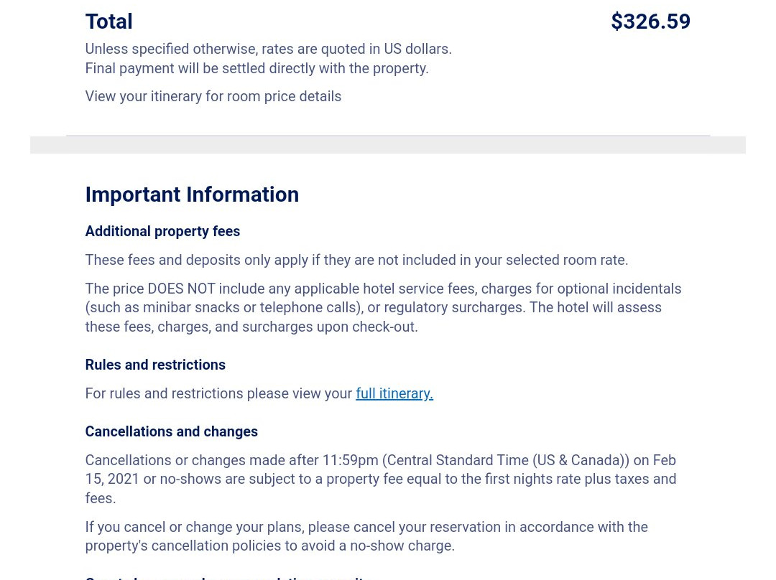Click the US dollars rate disclaimer line
The width and height of the screenshot is (776, 580).
[x=268, y=49]
